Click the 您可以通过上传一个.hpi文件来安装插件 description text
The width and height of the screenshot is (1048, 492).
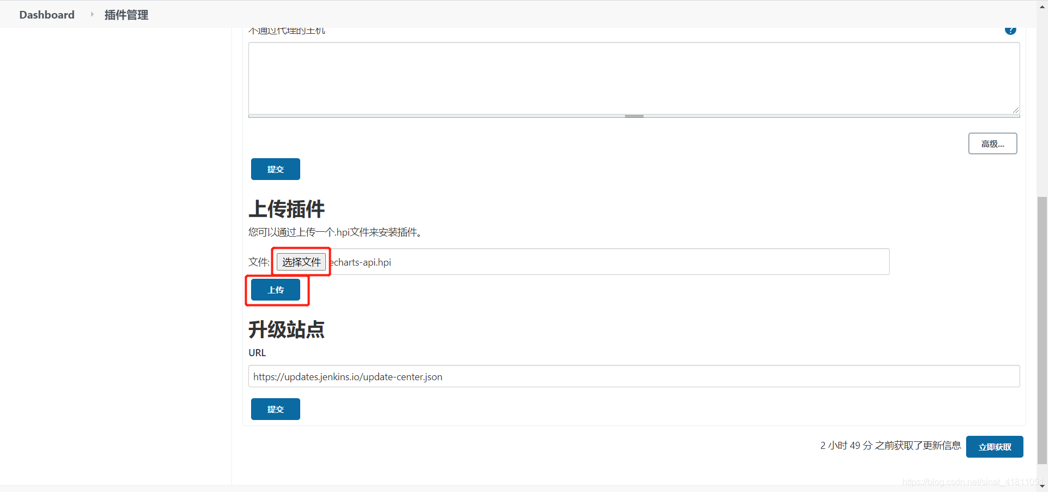(x=335, y=232)
